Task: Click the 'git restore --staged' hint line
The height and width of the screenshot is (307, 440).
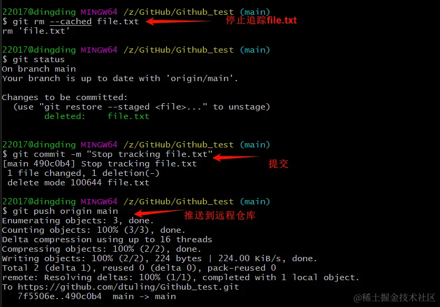Action: tap(142, 107)
